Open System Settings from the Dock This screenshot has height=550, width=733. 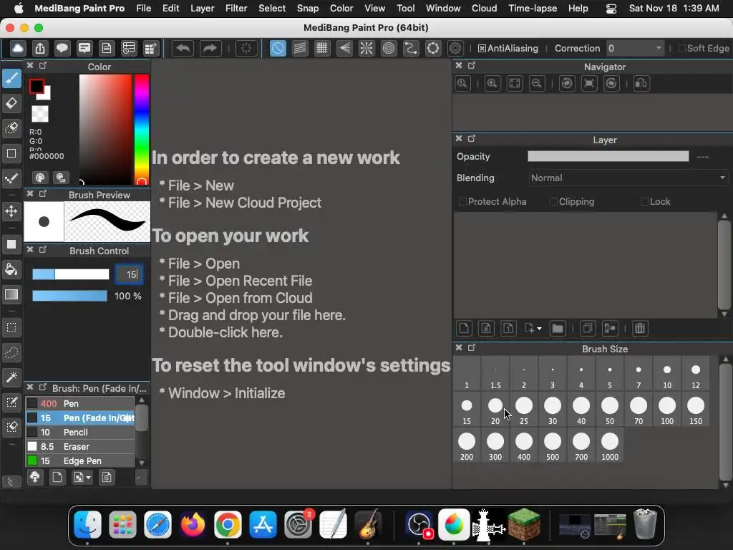[298, 525]
